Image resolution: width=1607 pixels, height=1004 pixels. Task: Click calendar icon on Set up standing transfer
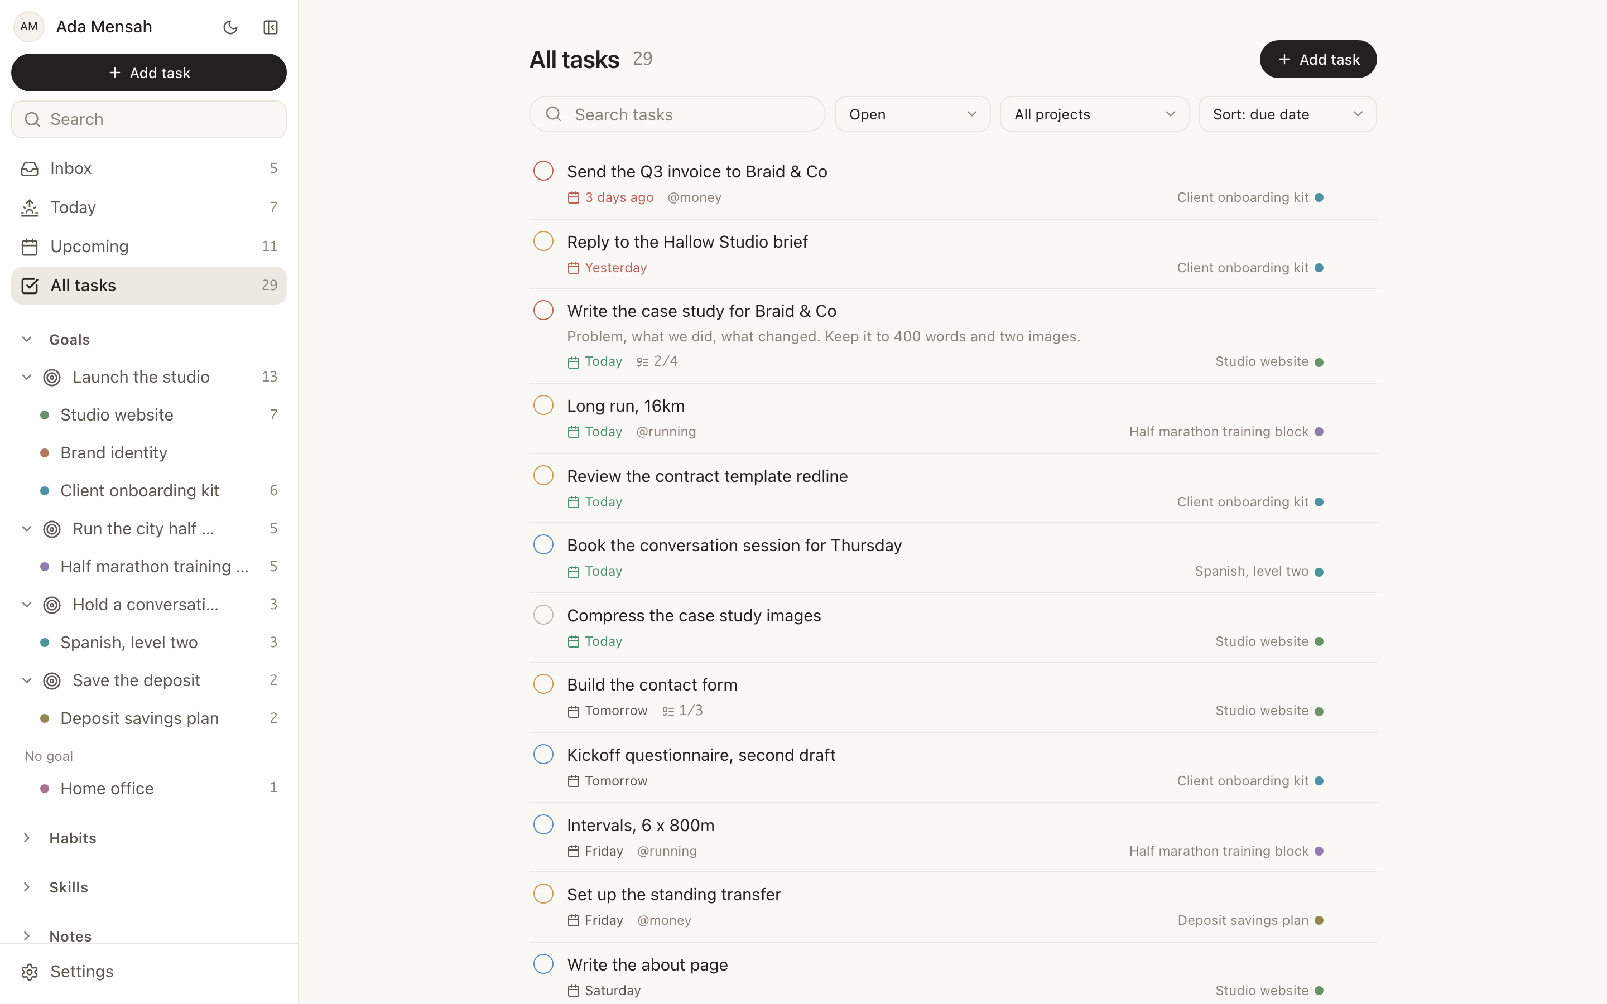pos(574,921)
